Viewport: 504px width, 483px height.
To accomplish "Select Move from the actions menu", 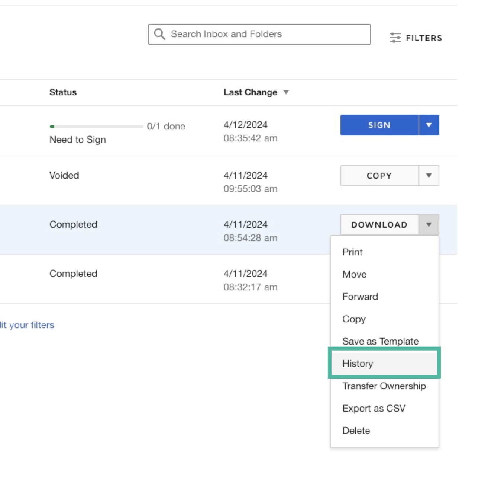I will click(354, 274).
